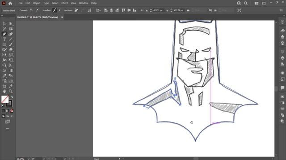
Task: Click the search magnifier in title bar
Action: pos(246,3)
